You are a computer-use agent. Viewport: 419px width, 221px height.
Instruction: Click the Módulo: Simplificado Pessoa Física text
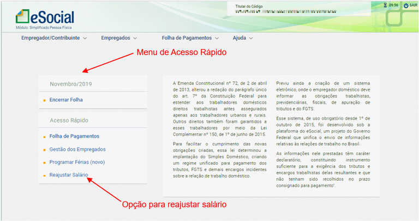click(x=44, y=27)
